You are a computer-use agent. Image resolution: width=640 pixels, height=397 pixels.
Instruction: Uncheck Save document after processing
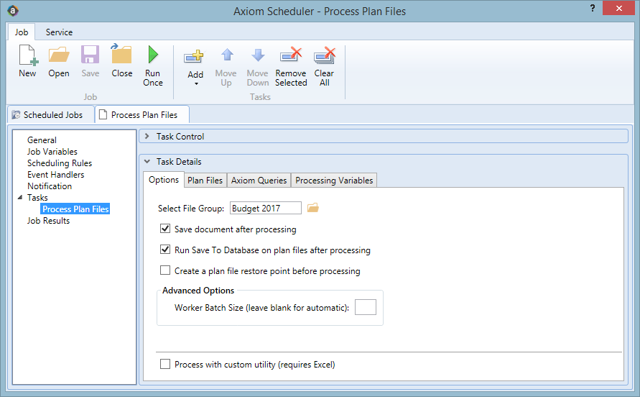[165, 229]
